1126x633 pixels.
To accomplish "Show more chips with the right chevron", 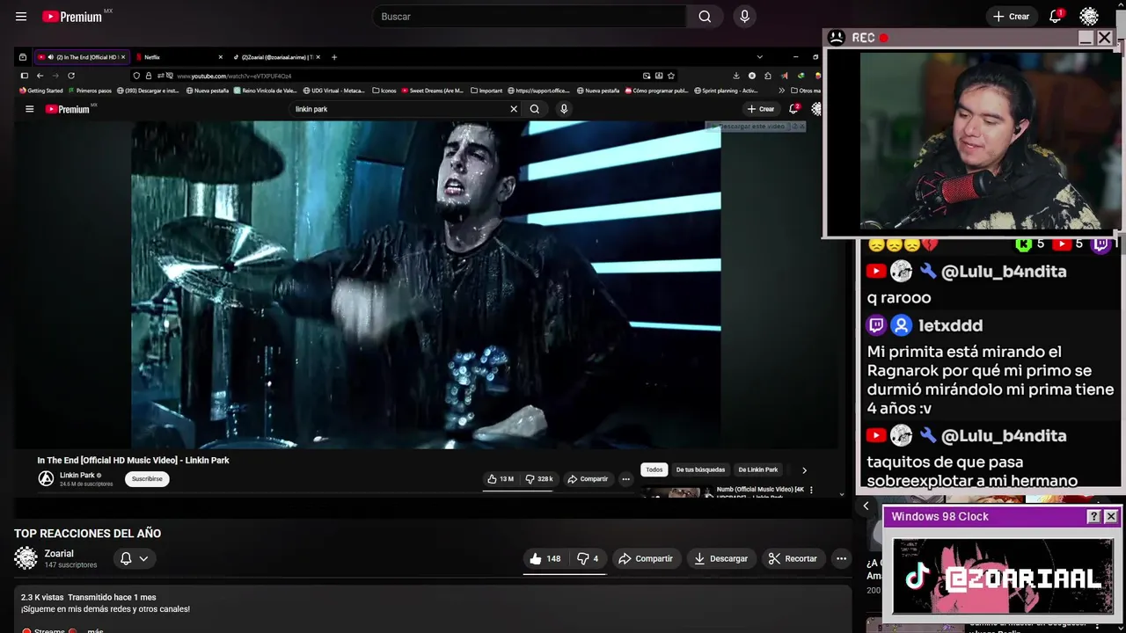I will coord(804,470).
